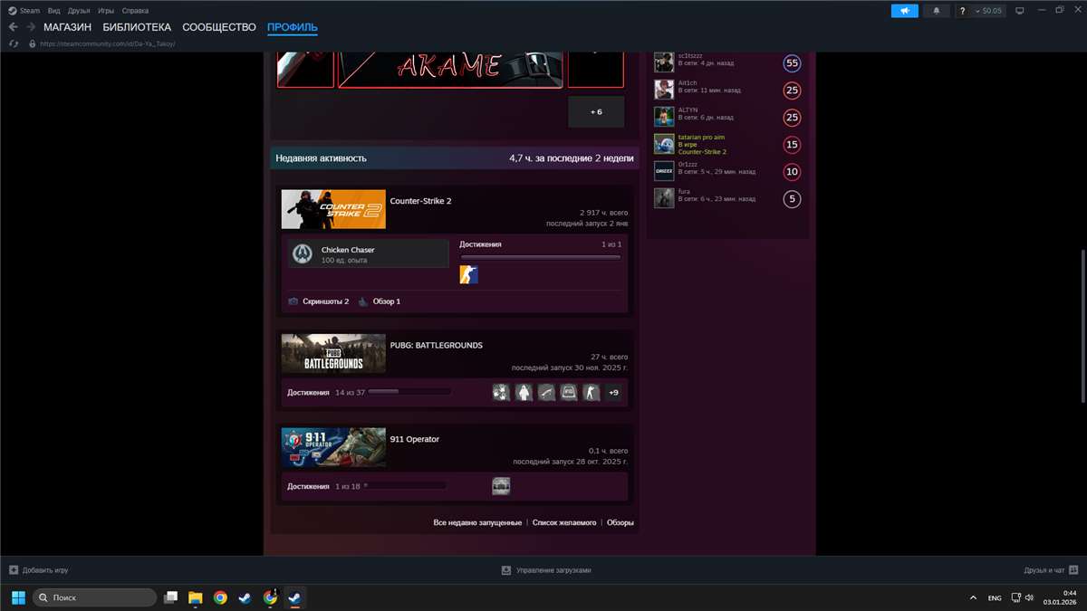
Task: Click the Steam announcements megaphone button
Action: 904,11
